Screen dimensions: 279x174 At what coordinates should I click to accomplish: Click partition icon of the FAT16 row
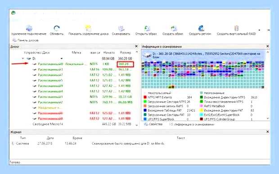coord(34,69)
